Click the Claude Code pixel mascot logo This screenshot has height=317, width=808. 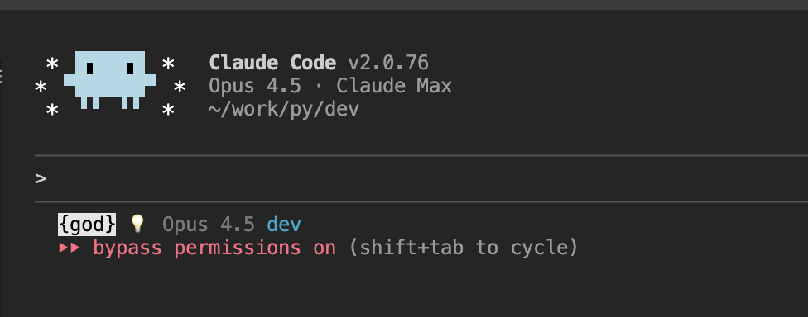tap(110, 79)
